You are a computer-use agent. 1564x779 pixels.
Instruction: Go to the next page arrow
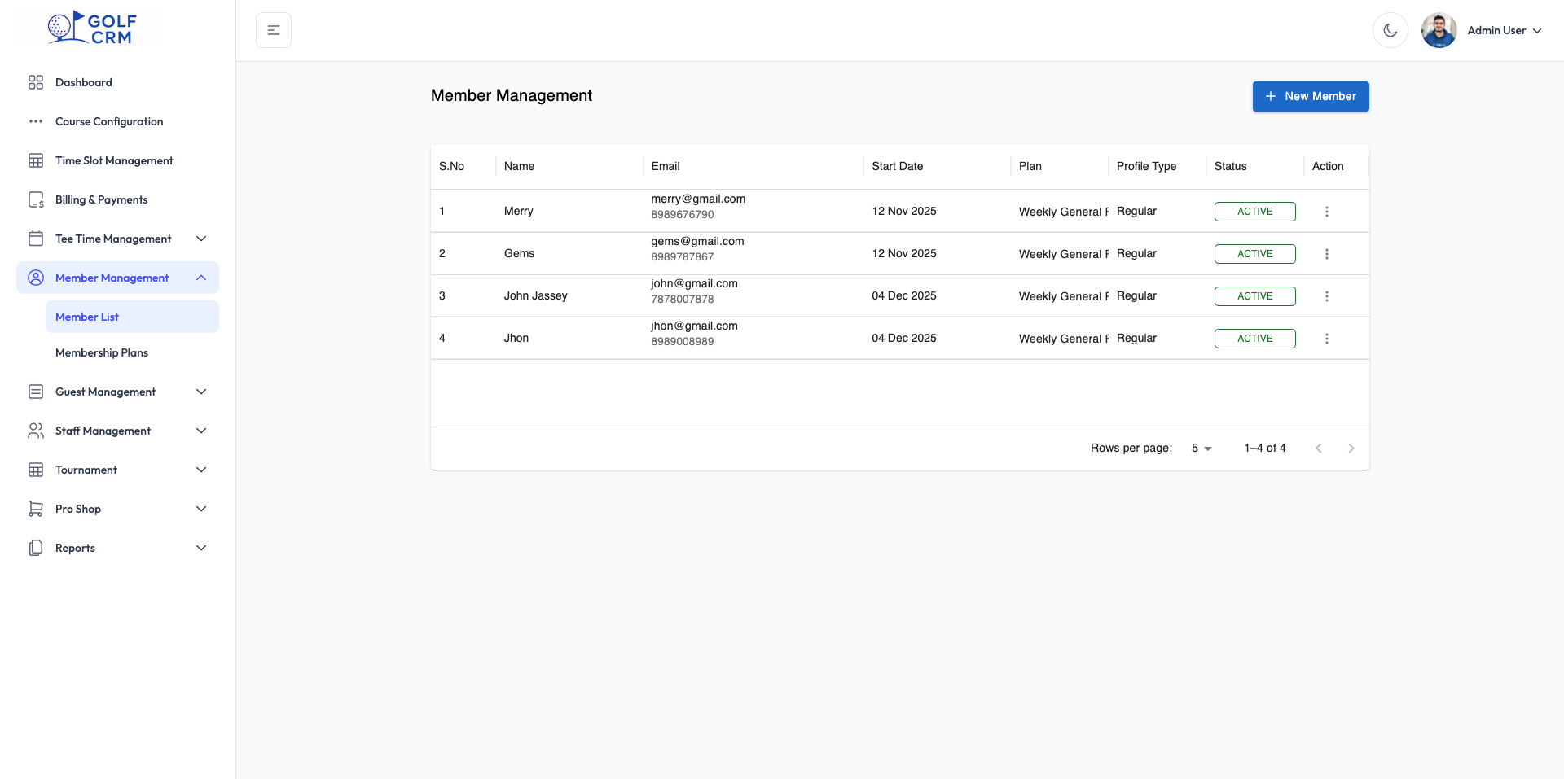[x=1351, y=449]
